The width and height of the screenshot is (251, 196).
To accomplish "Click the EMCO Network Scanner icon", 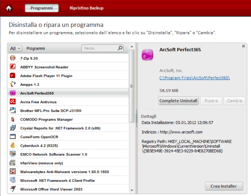I will point(13,154).
